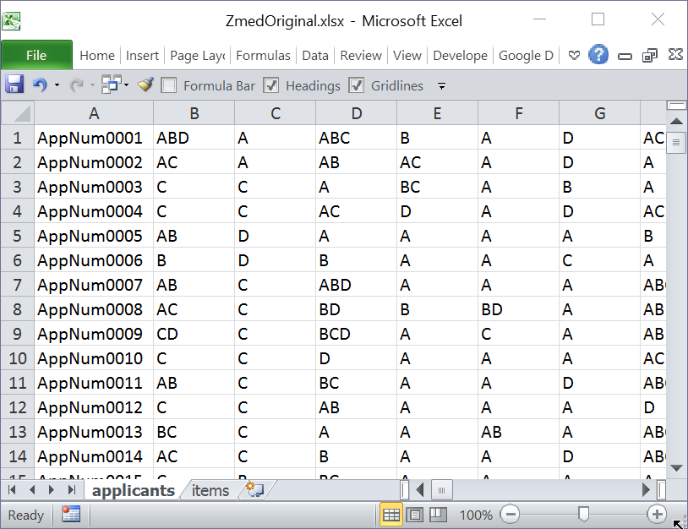Click the clear formatting brush icon
The width and height of the screenshot is (688, 529).
(145, 85)
